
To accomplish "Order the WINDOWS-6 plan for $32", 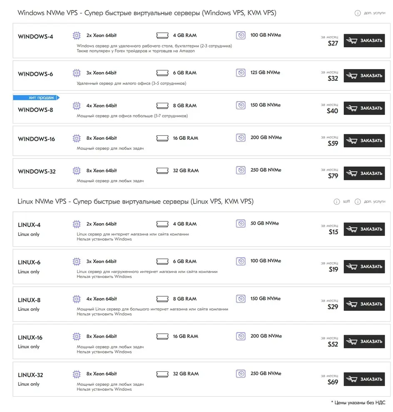I will point(364,76).
